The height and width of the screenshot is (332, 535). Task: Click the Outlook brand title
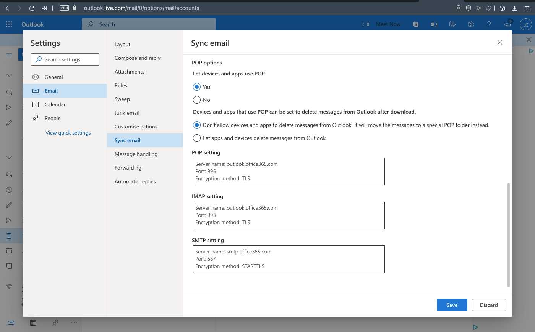32,24
